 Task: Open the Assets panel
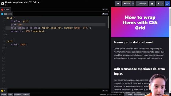[10, 94]
